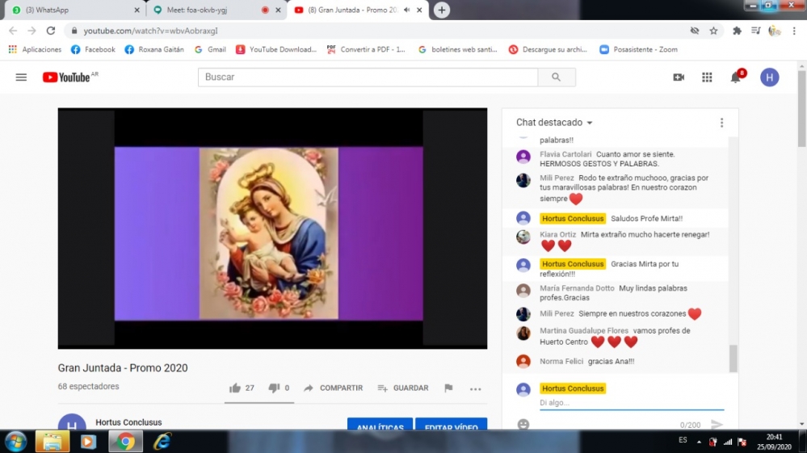Open the Chrome extensions puzzle icon
The height and width of the screenshot is (453, 807).
pos(737,31)
